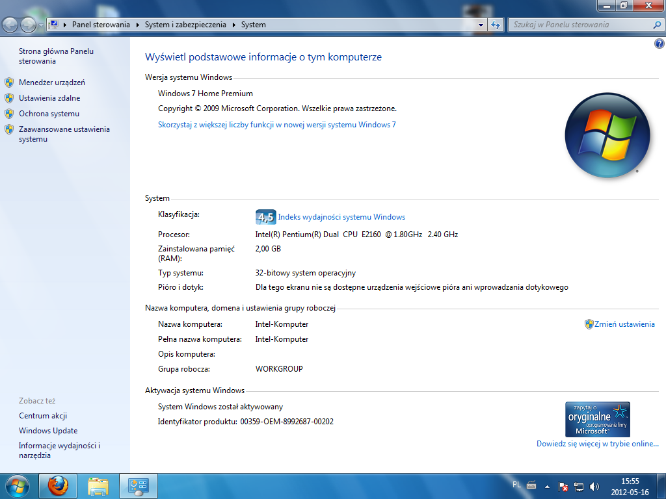Click the Action Center flag tray icon
Viewport: 666px width, 499px height.
(x=563, y=487)
